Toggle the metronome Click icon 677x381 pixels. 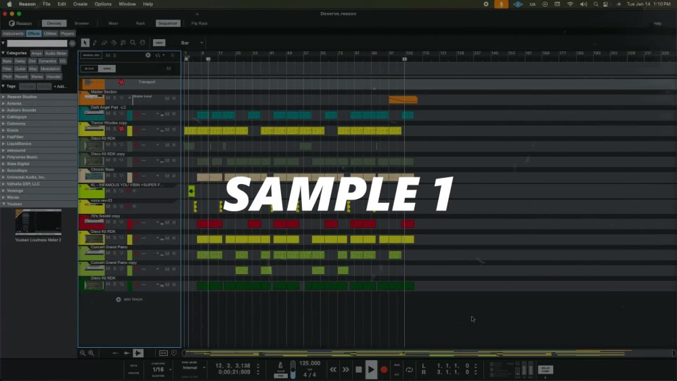pyautogui.click(x=280, y=365)
